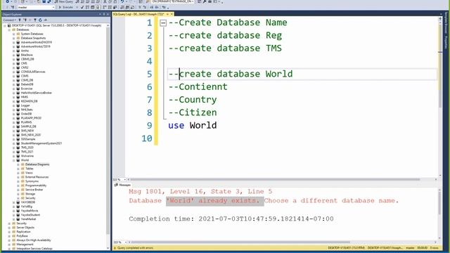This screenshot has height=253, width=450.
Task: Collapse the World database node
Action: coord(14,160)
